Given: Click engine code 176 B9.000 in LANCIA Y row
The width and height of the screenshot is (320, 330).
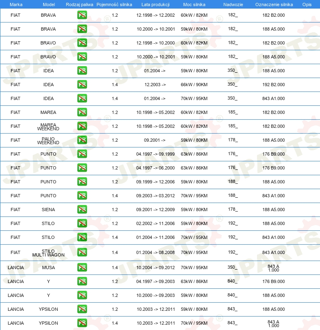Looking at the screenshot, I should 274,281.
